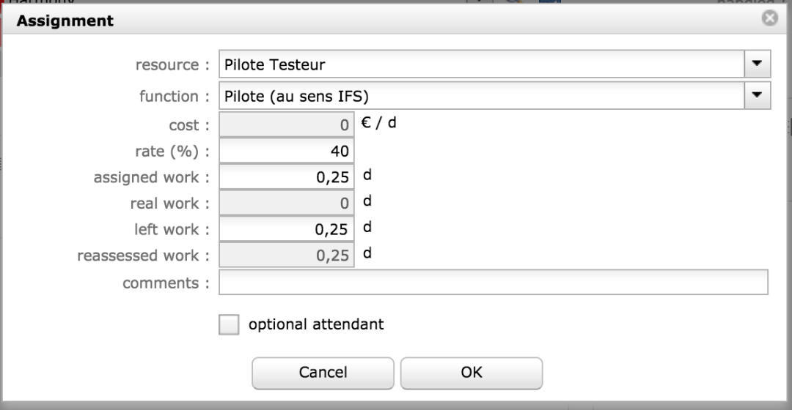This screenshot has width=792, height=410.
Task: Click the read-only real work field
Action: 287,204
